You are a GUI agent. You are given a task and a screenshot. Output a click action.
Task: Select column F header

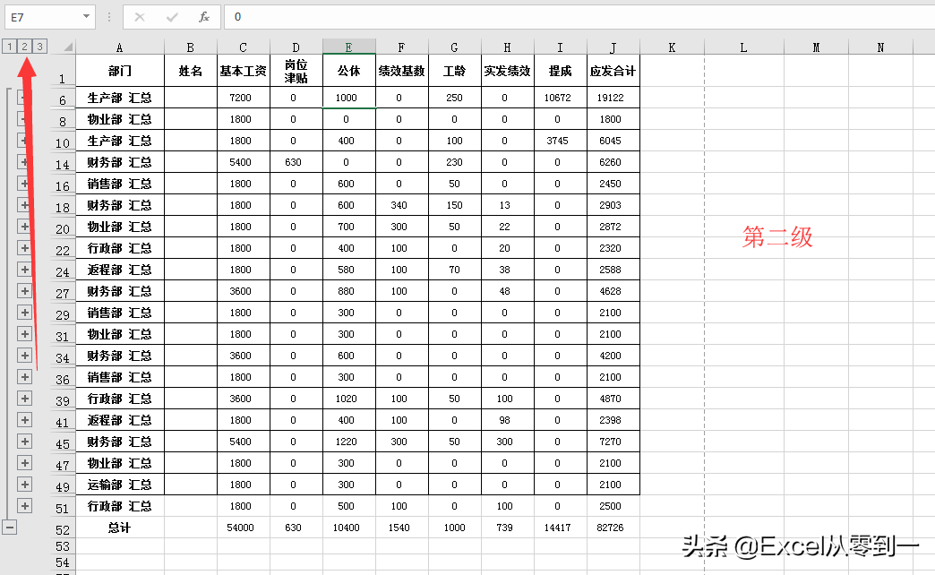[x=402, y=47]
